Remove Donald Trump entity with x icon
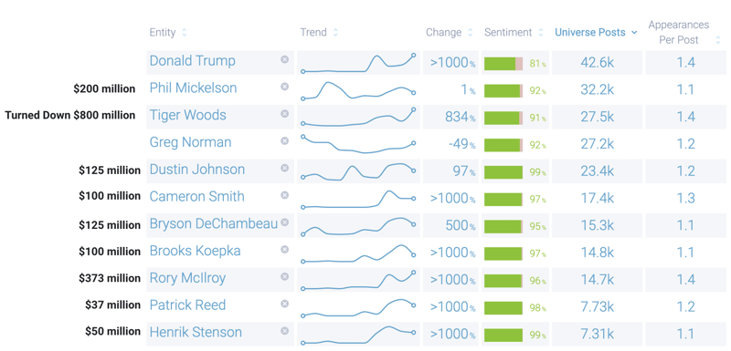Image resolution: width=731 pixels, height=351 pixels. point(284,59)
